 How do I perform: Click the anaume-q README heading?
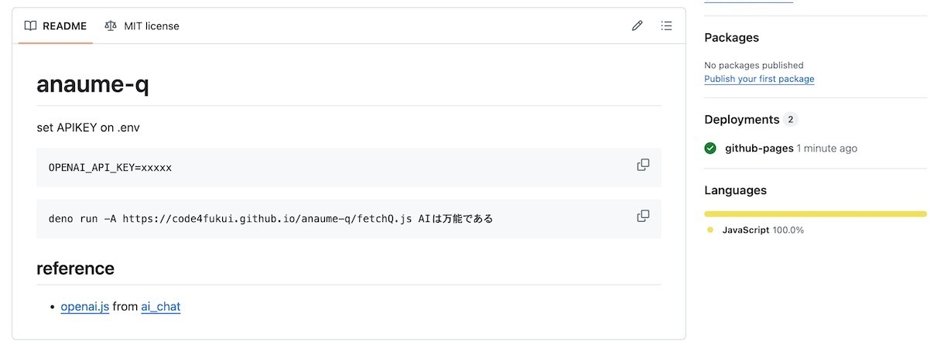[93, 84]
